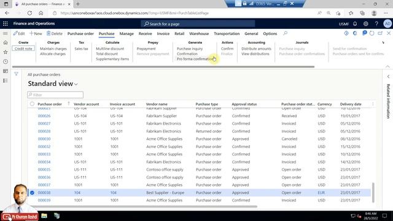Click Total discount under Calculate

pyautogui.click(x=107, y=54)
